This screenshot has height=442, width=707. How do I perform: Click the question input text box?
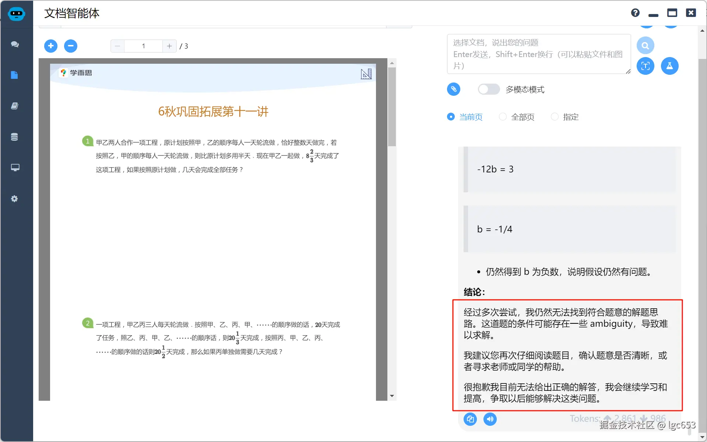tap(538, 54)
